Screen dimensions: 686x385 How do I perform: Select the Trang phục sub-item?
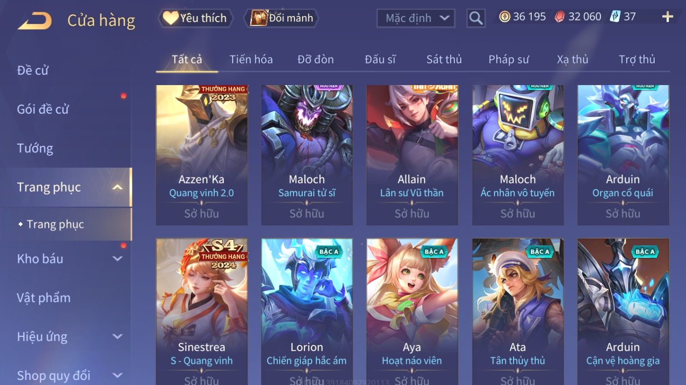click(55, 224)
